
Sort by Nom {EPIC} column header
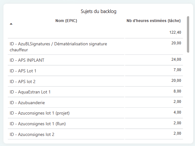point(66,21)
